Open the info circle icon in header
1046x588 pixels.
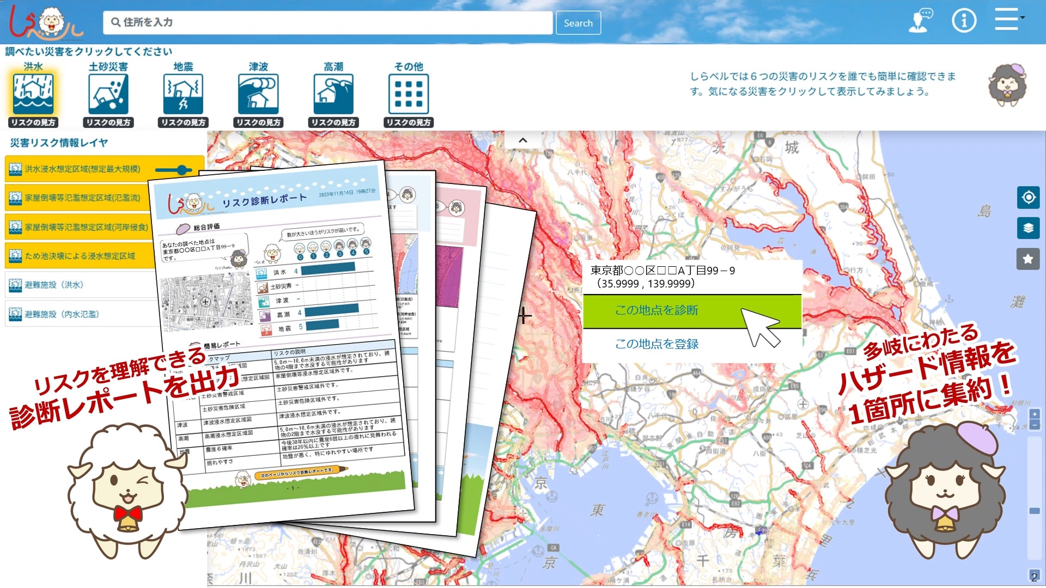964,21
